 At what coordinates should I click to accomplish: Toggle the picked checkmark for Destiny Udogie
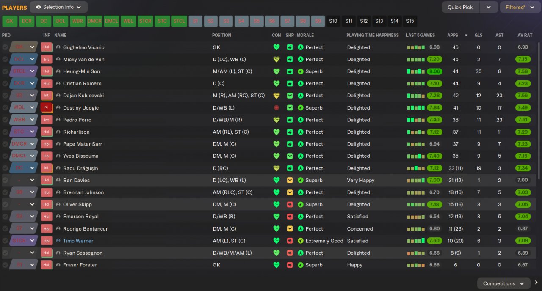(x=5, y=108)
